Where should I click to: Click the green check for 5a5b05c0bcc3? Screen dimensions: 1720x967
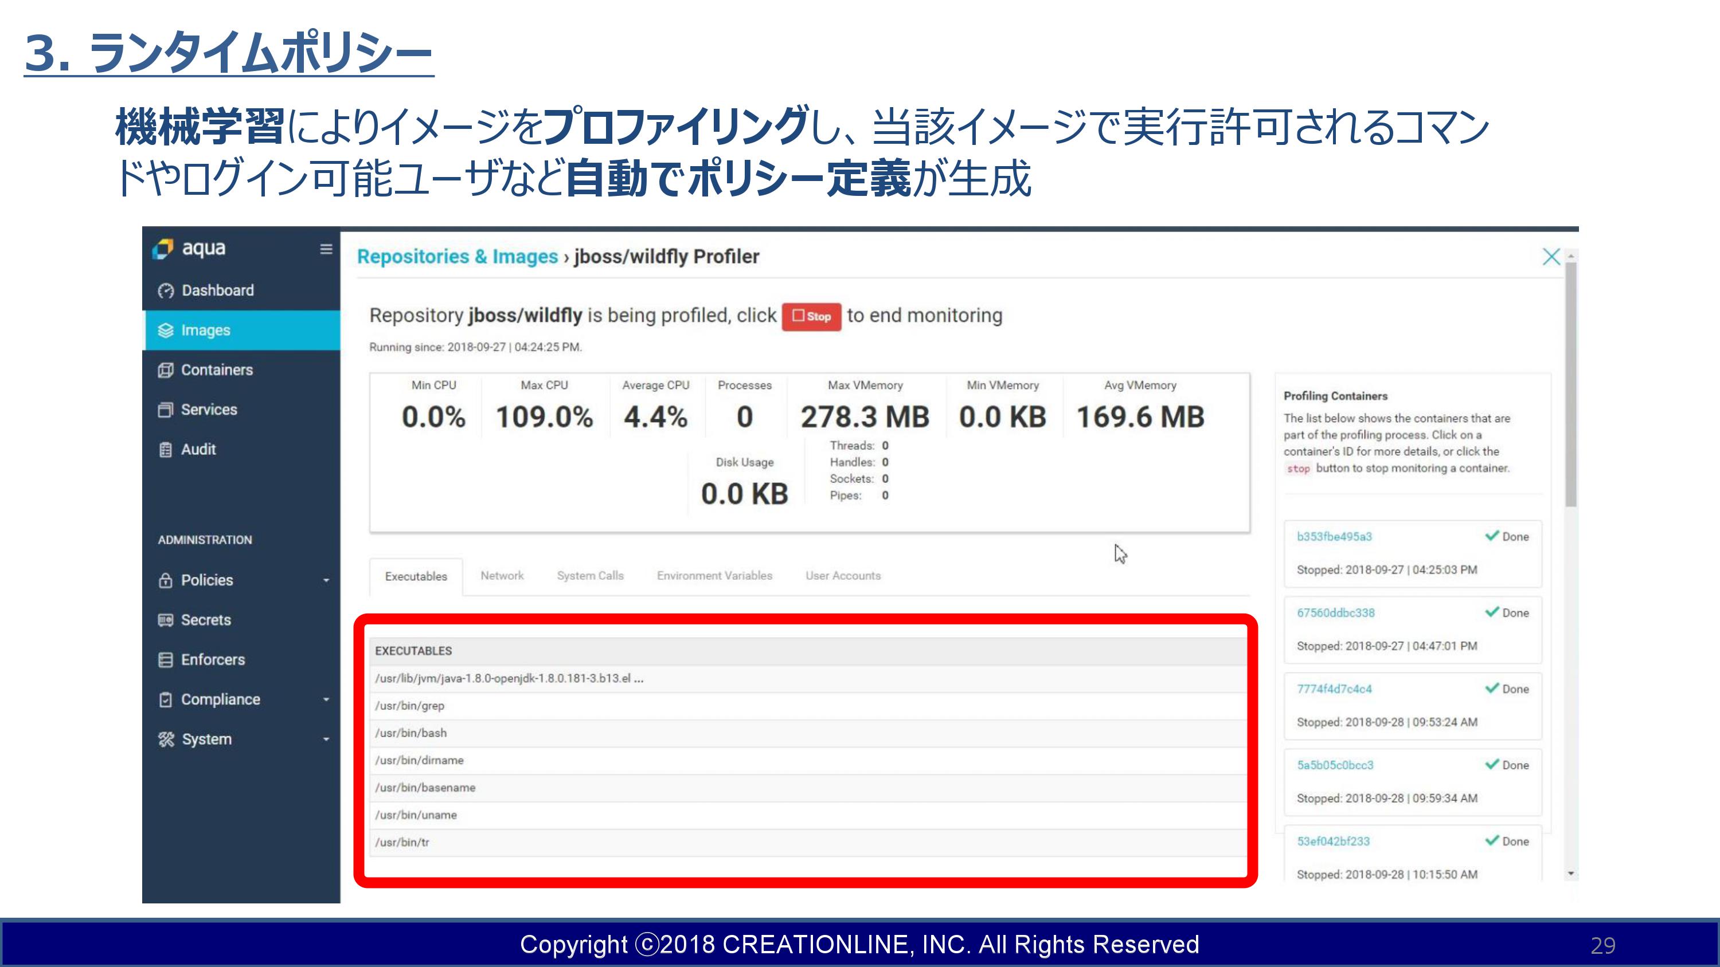pyautogui.click(x=1492, y=764)
